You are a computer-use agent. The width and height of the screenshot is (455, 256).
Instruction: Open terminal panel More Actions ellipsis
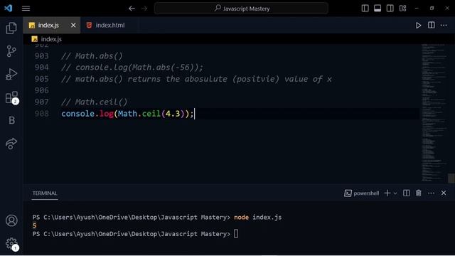[x=432, y=193]
